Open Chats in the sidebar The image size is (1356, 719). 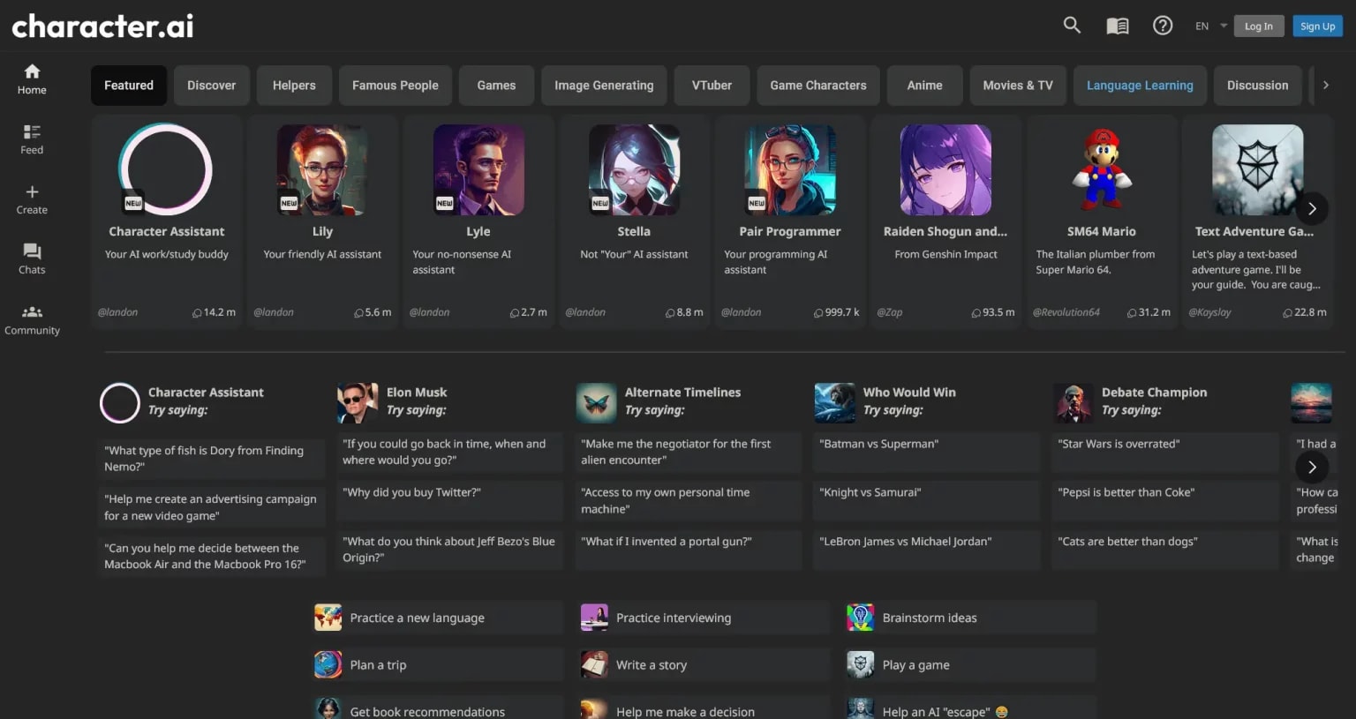click(x=32, y=259)
